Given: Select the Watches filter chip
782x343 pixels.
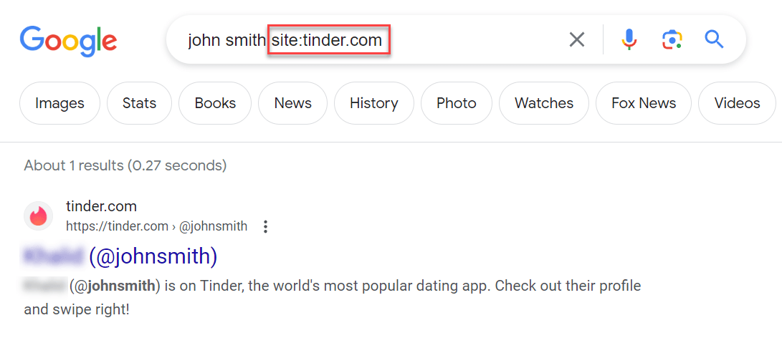Looking at the screenshot, I should (544, 103).
